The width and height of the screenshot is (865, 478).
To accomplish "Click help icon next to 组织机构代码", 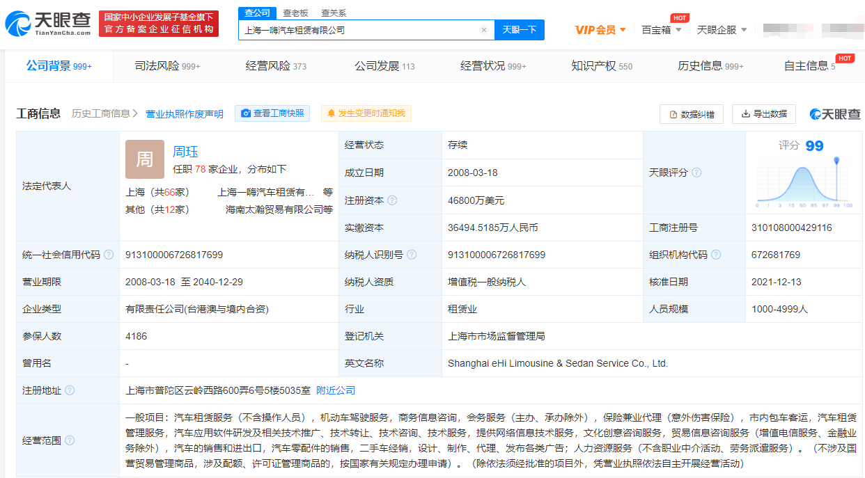I will tap(716, 255).
